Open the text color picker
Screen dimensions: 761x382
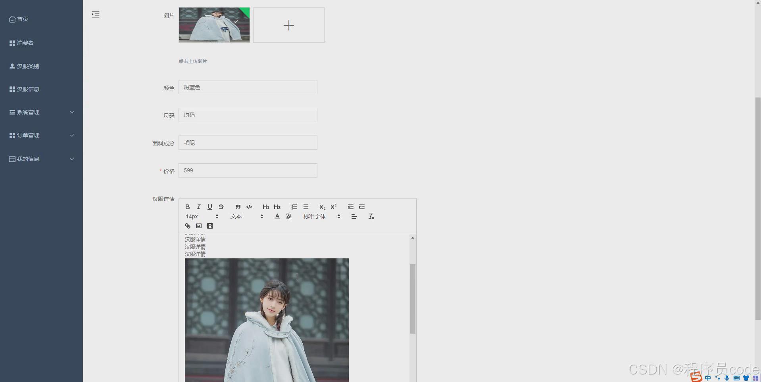click(x=277, y=216)
